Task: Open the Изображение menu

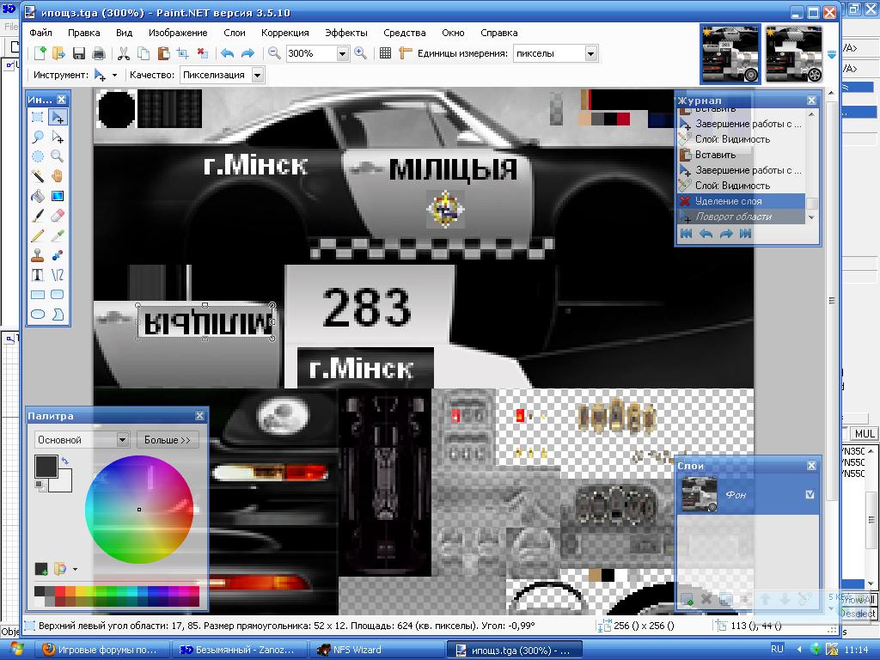Action: pyautogui.click(x=178, y=33)
